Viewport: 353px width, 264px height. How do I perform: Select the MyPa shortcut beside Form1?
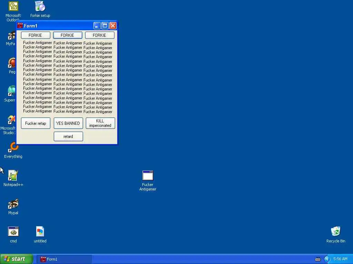tap(11, 38)
